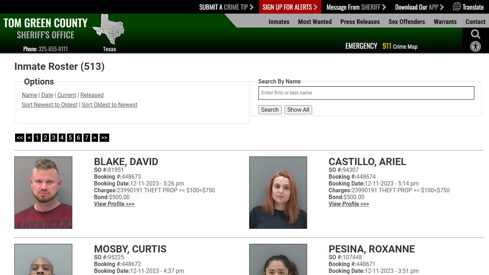This screenshot has height=275, width=489.
Task: Open the Contact menu item
Action: tap(475, 22)
